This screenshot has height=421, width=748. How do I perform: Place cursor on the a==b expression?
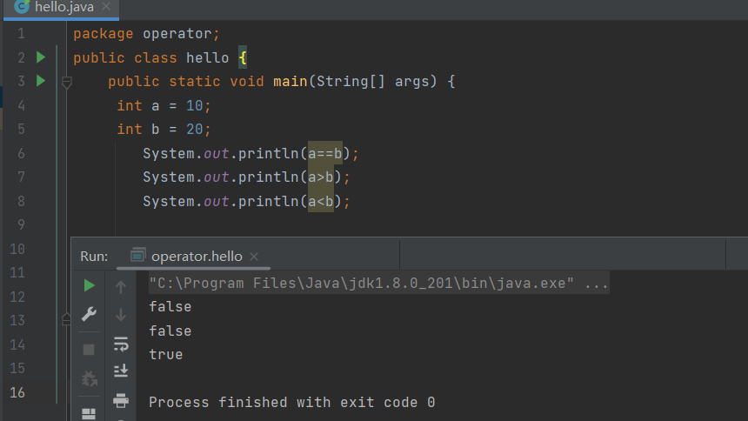coord(327,153)
